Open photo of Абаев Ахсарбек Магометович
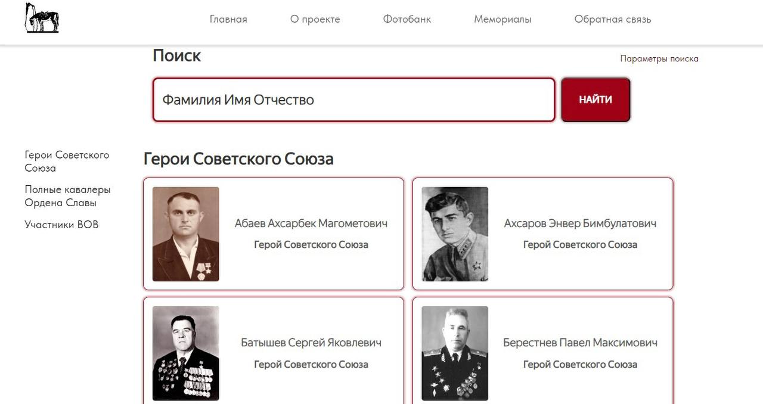The height and width of the screenshot is (404, 763). 186,234
